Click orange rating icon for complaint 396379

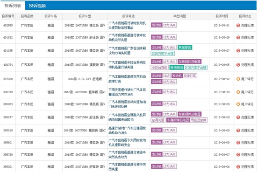point(238,92)
